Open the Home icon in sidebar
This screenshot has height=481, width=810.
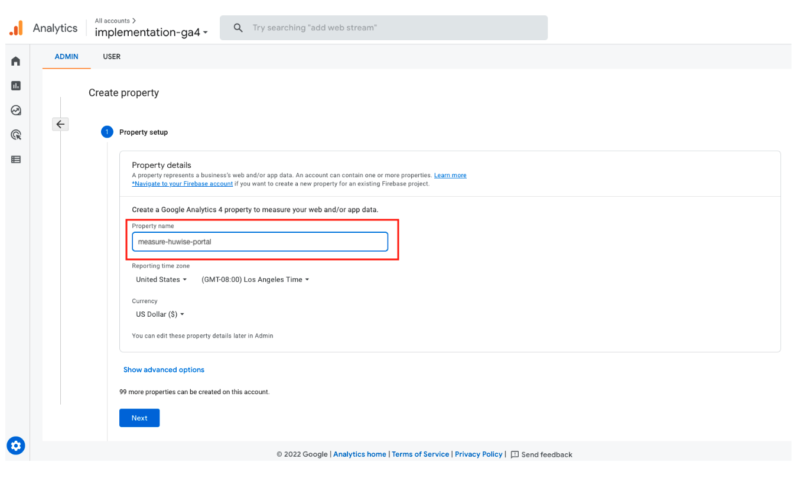(16, 61)
